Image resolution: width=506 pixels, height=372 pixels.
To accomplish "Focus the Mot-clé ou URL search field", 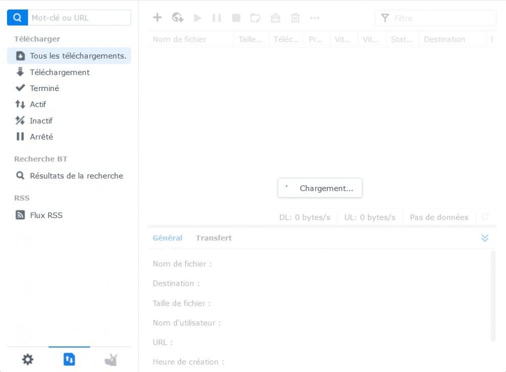I will tap(79, 17).
